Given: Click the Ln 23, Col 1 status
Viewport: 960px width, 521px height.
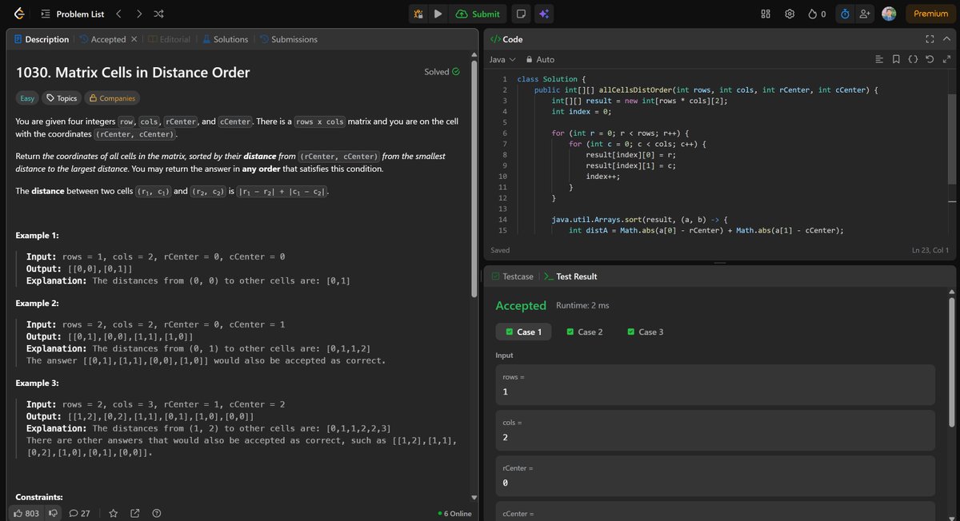Looking at the screenshot, I should (930, 250).
